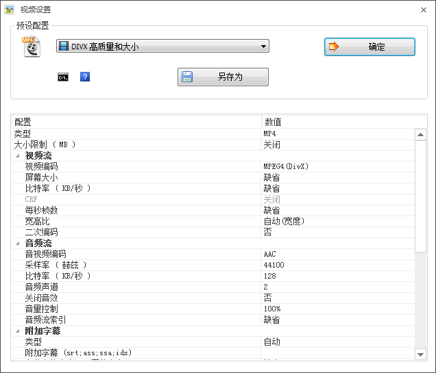Select the 每秒帧数 row
This screenshot has height=373, width=436.
click(213, 210)
